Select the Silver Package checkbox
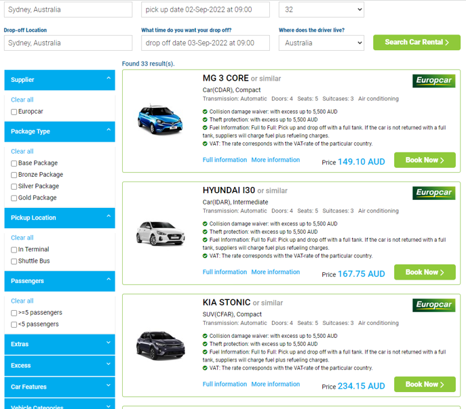 coord(14,187)
